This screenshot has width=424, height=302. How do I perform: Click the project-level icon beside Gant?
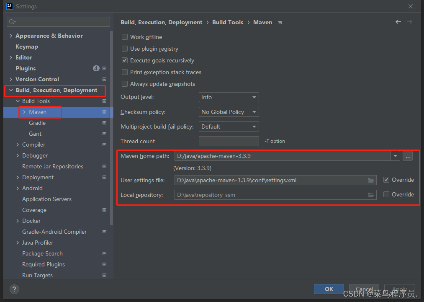[x=104, y=134]
